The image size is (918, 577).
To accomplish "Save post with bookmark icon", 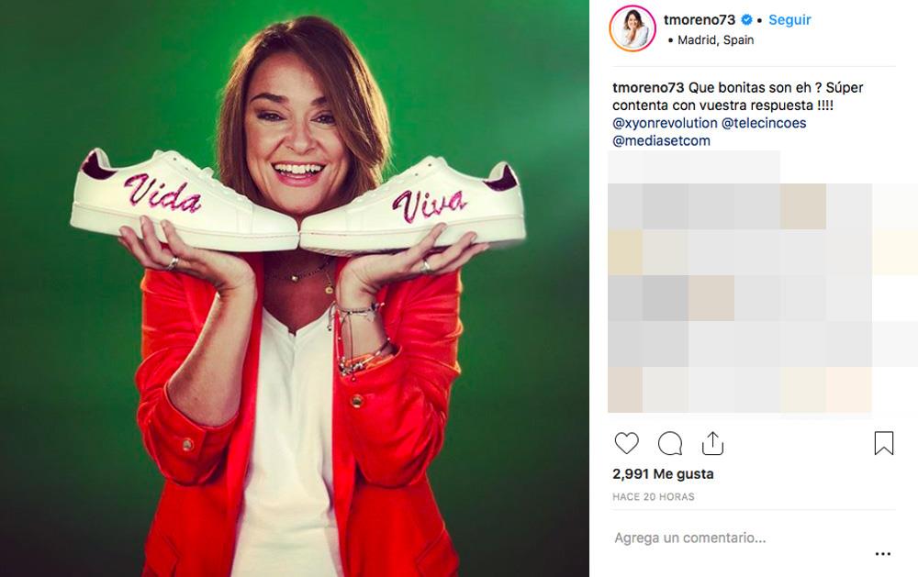I will pos(883,444).
